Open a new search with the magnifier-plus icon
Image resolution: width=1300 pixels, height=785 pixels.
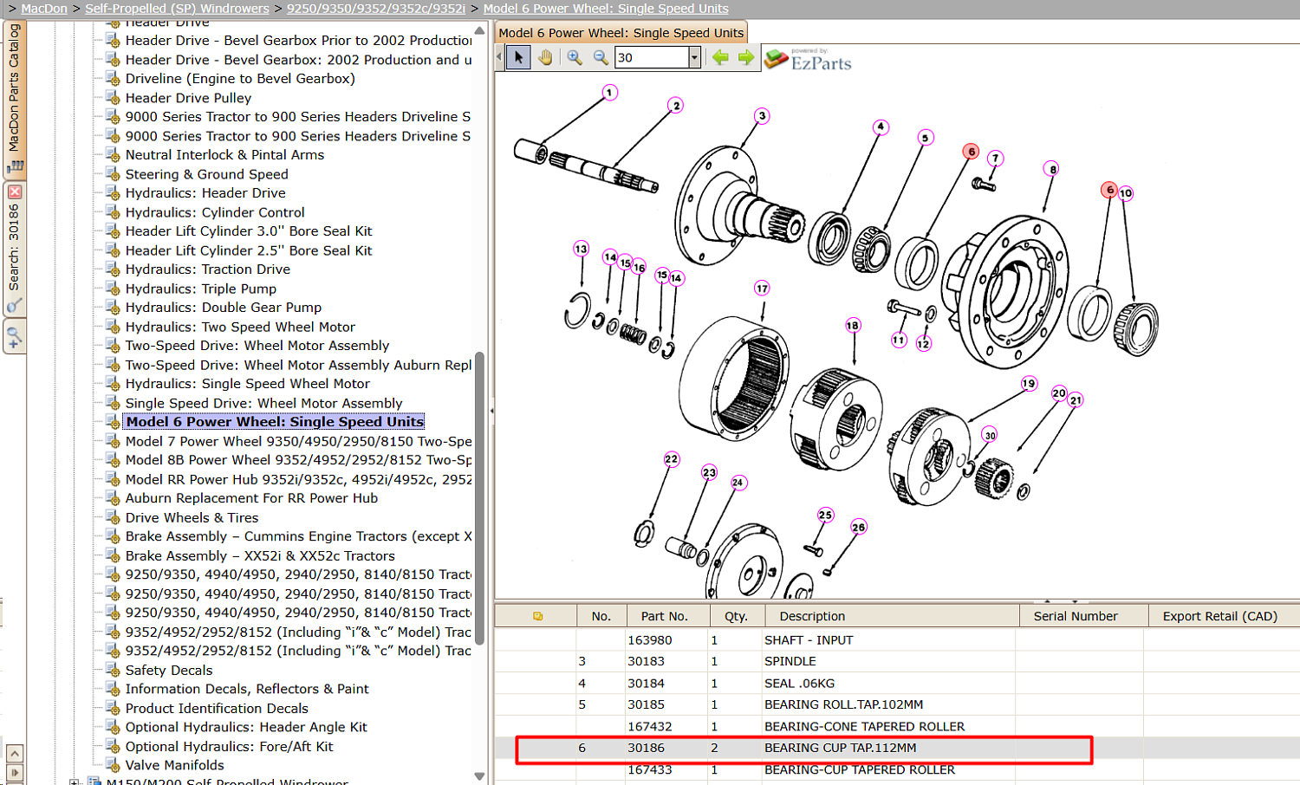15,338
